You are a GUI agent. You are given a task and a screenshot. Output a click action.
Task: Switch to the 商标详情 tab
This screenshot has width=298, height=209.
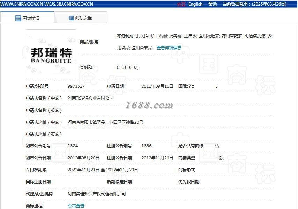click(27, 18)
